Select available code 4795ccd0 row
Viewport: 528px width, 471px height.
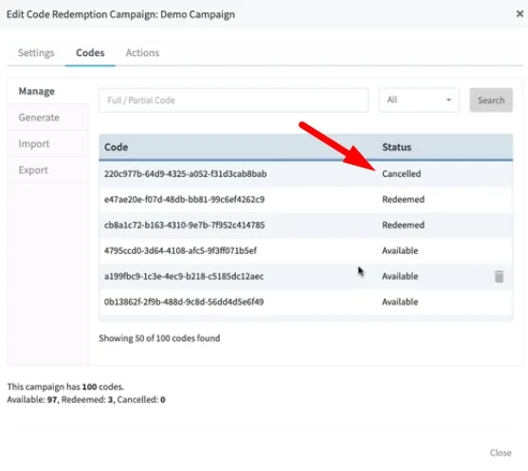[x=306, y=251]
